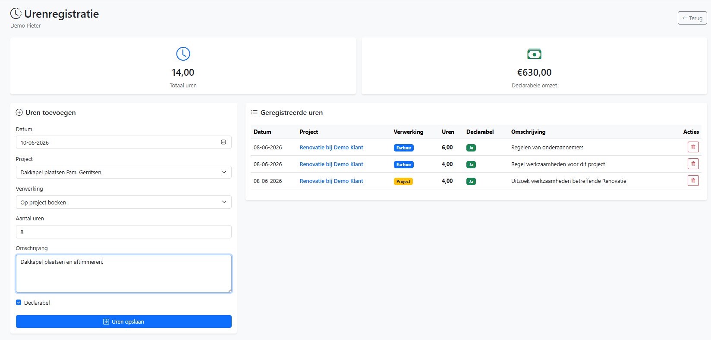
Task: Focus the Aantal uren input field
Action: tap(124, 232)
